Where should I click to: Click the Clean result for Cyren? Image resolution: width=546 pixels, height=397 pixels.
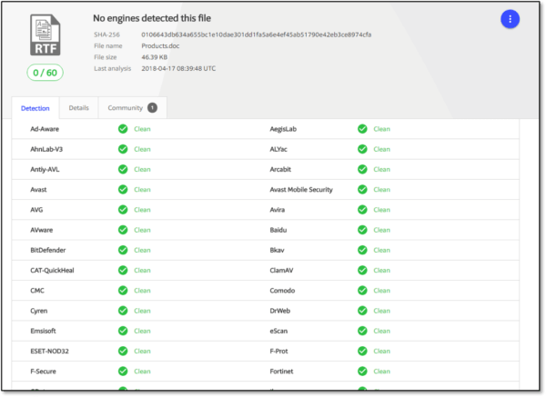point(142,311)
